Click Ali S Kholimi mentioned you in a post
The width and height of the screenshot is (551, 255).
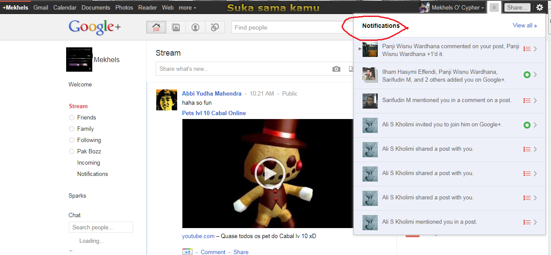click(430, 222)
